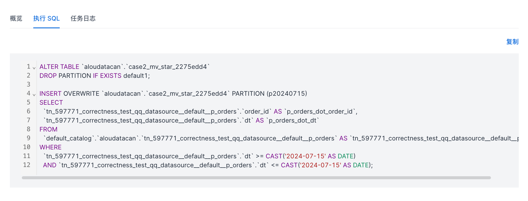Screen dimensions: 528x201
Task: Click line number 3 in the gutter
Action: [x=28, y=84]
